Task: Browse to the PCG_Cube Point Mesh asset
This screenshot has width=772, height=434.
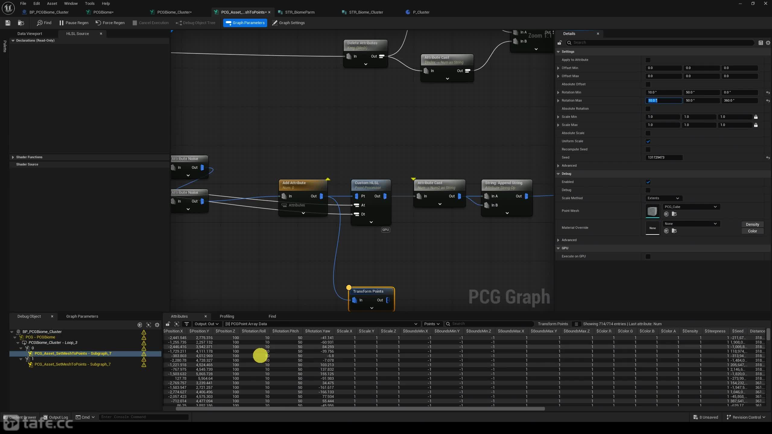Action: (x=674, y=214)
